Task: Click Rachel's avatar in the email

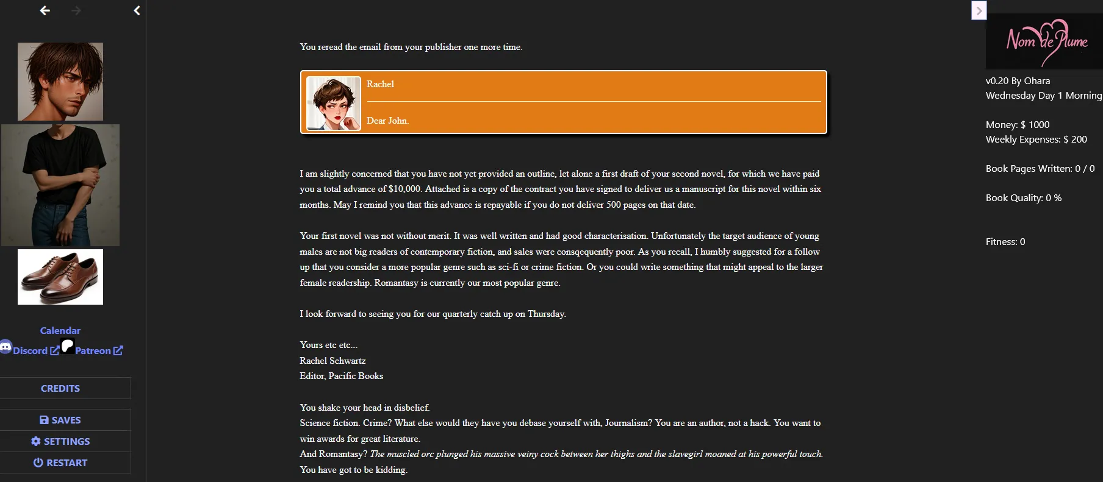Action: (x=333, y=103)
